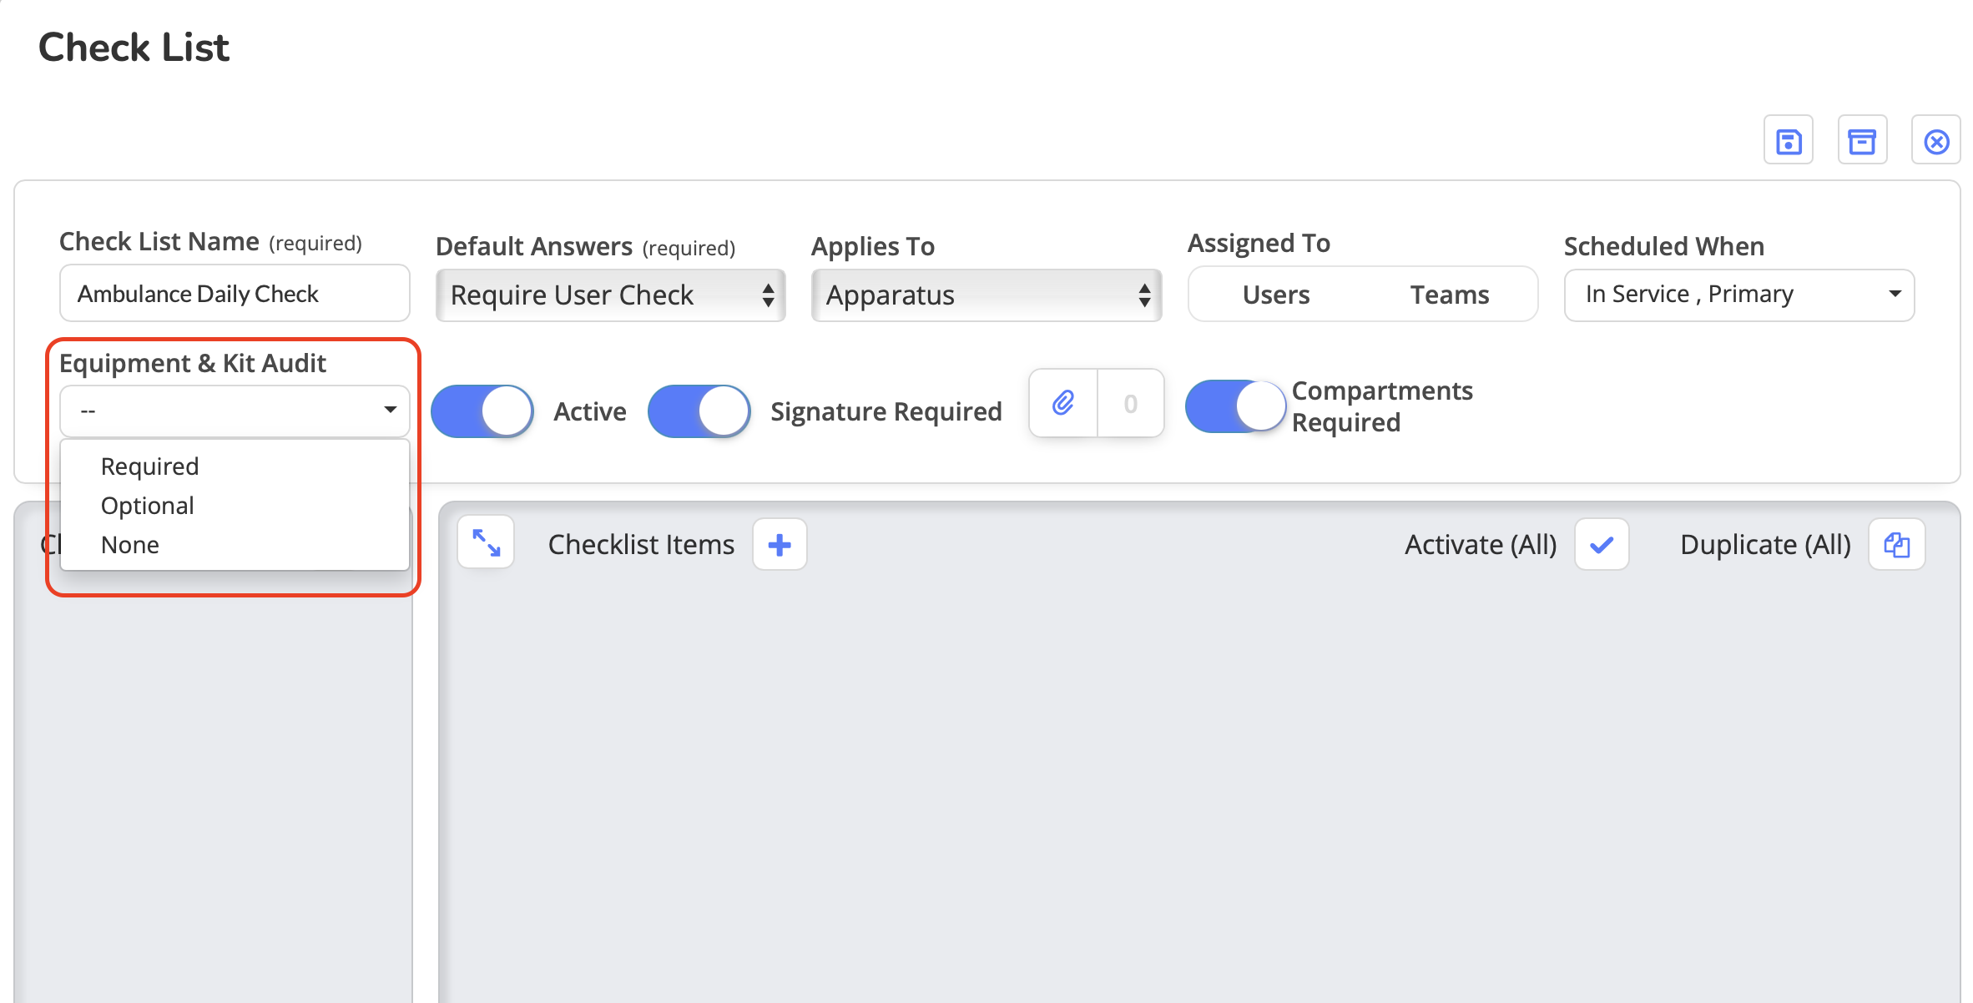Turn off Compartments Required switch
Image resolution: width=1973 pixels, height=1003 pixels.
(x=1235, y=406)
